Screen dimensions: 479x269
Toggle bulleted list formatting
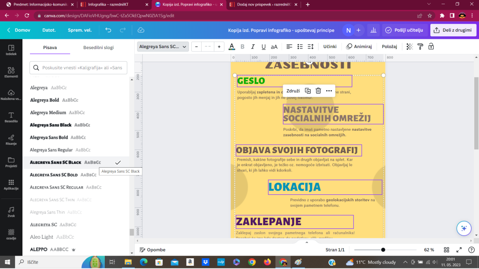pos(300,47)
